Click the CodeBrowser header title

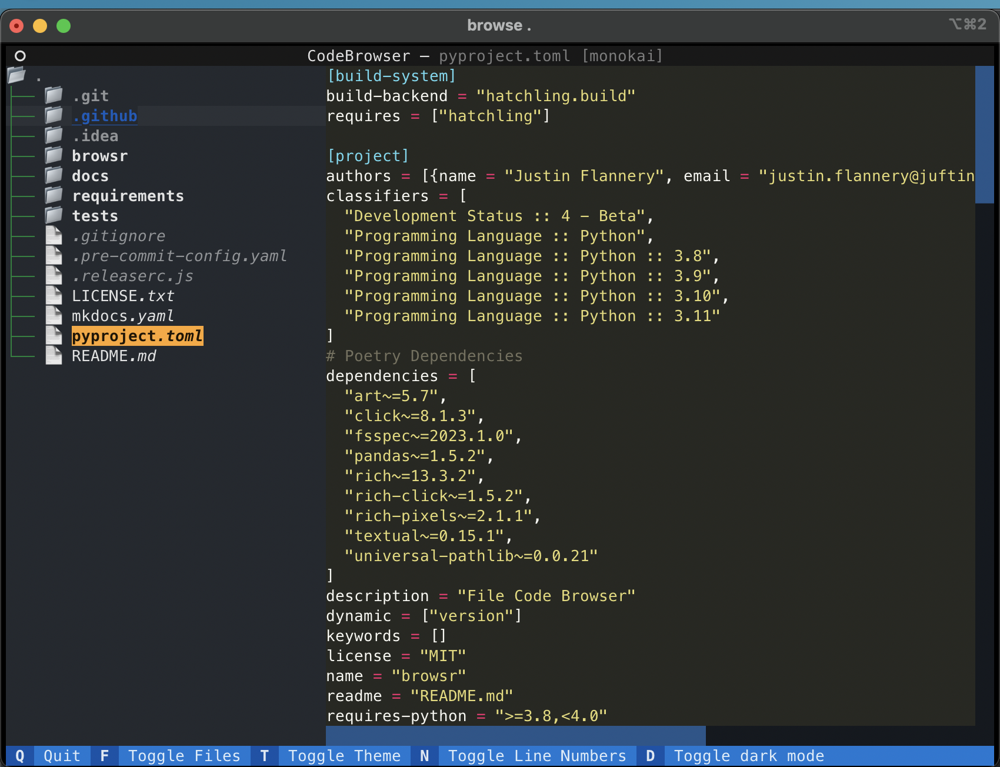[x=359, y=56]
